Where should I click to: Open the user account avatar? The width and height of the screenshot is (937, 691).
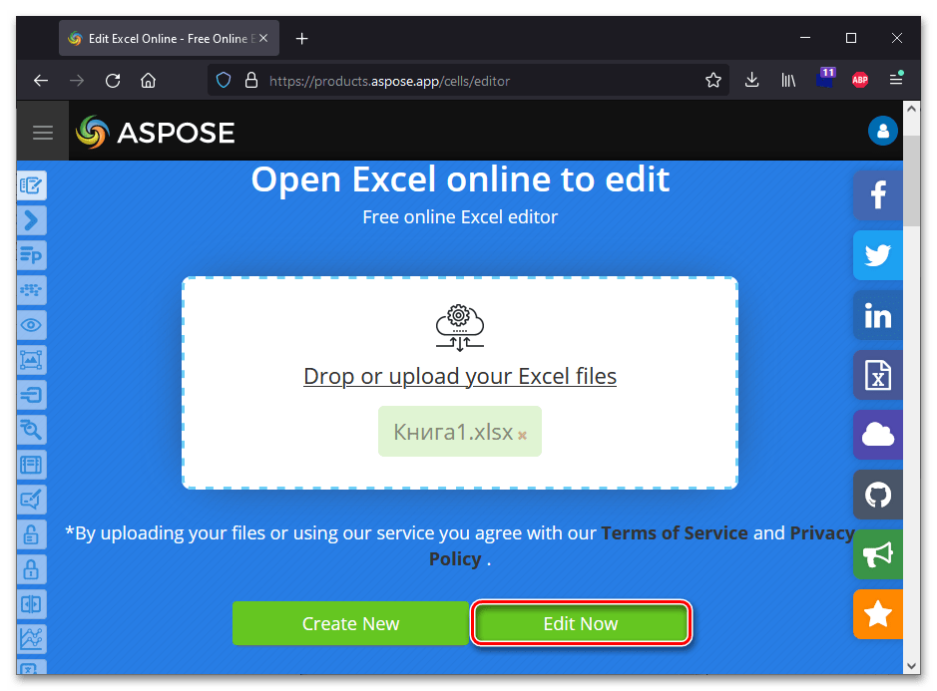(x=883, y=131)
